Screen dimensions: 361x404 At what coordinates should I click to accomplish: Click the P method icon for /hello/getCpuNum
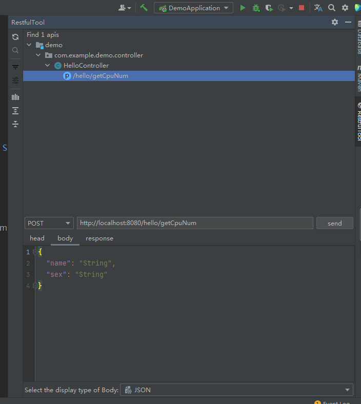[x=67, y=76]
